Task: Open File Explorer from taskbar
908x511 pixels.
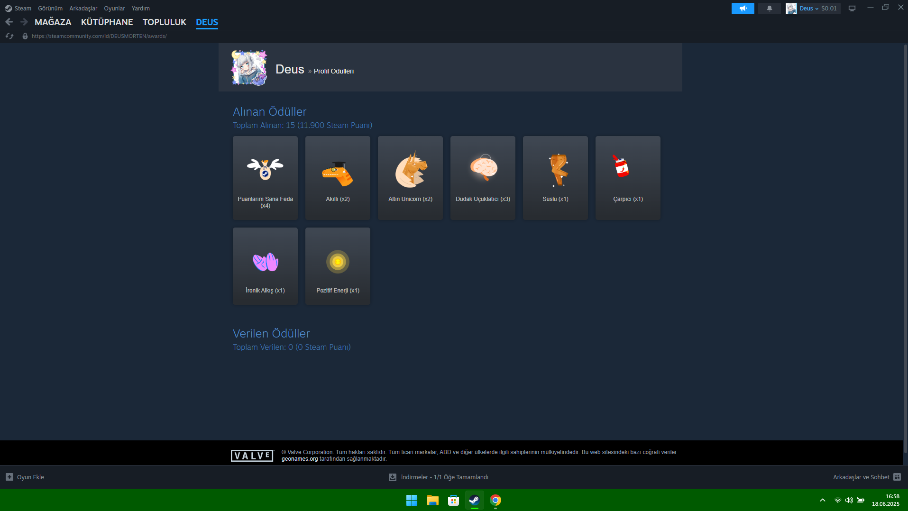Action: [432, 500]
